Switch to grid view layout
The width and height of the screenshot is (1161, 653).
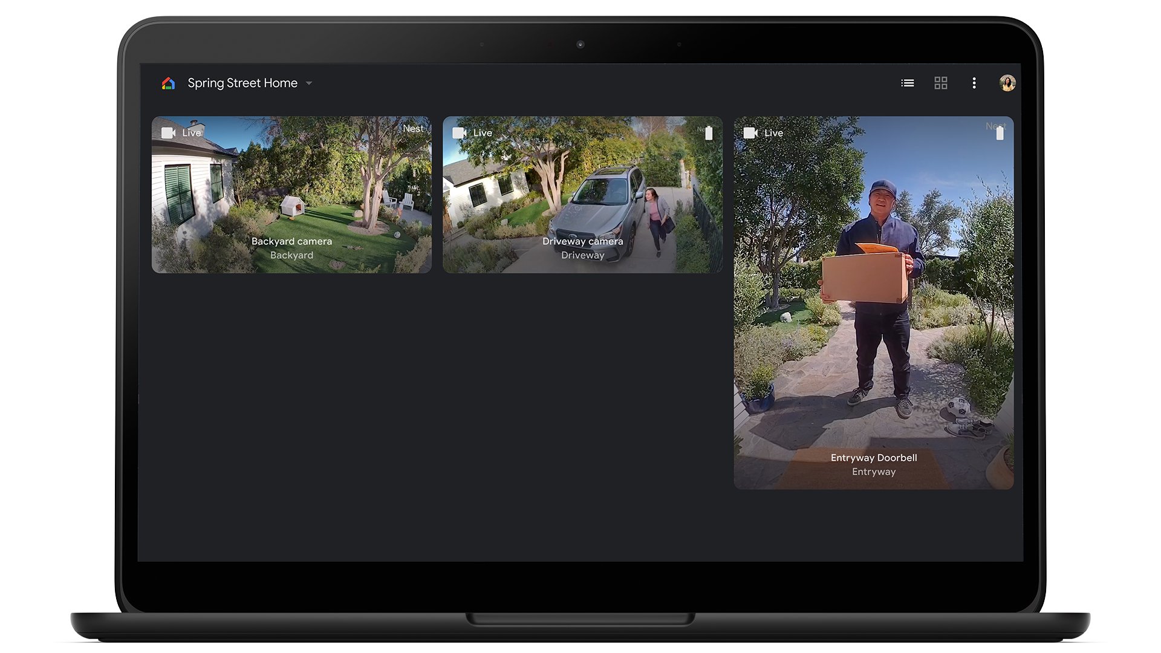point(940,83)
